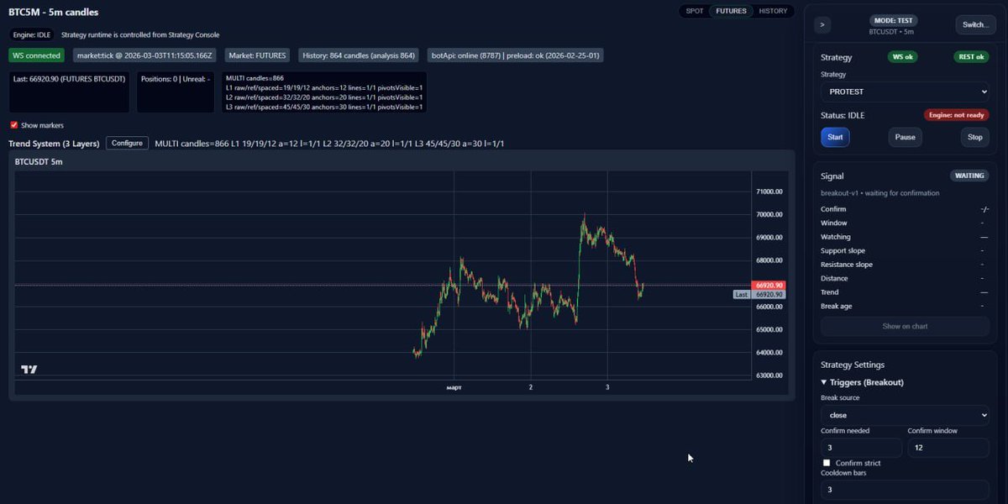The width and height of the screenshot is (1008, 504).
Task: Click the L1 raw/ref/spaced stats line
Action: (x=324, y=87)
